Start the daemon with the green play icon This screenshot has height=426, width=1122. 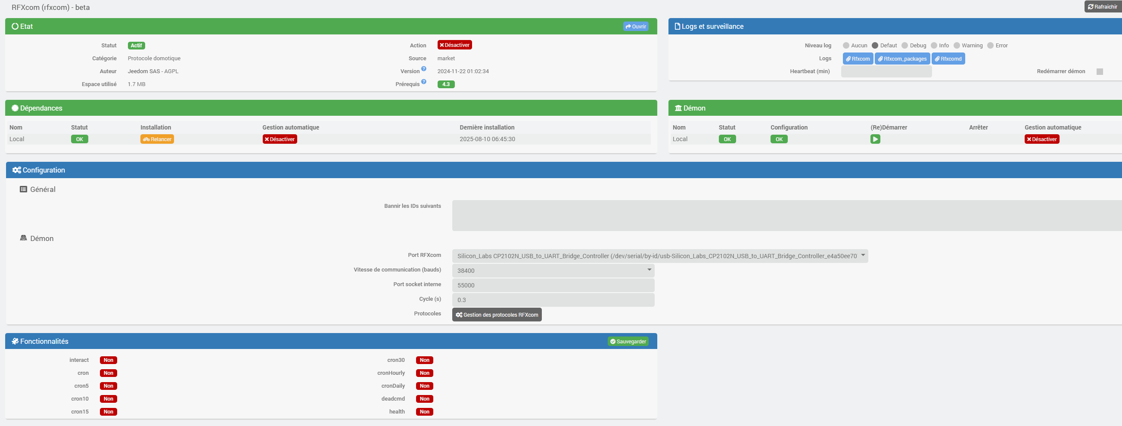point(875,139)
